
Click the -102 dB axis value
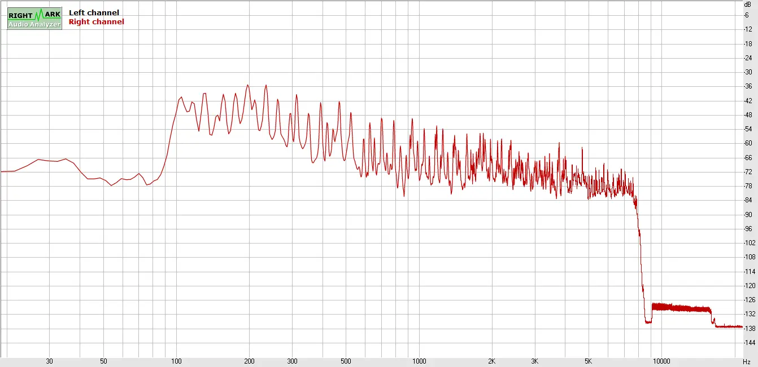(x=748, y=243)
